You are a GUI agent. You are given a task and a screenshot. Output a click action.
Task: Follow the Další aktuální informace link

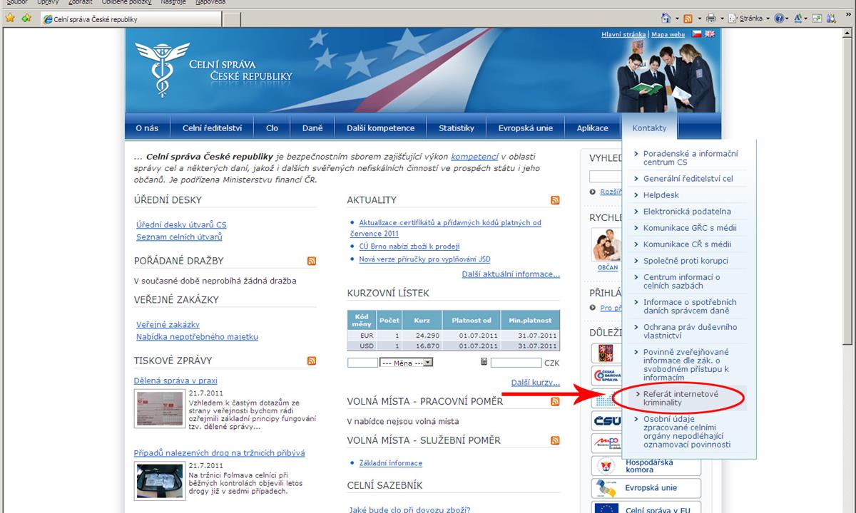(511, 274)
